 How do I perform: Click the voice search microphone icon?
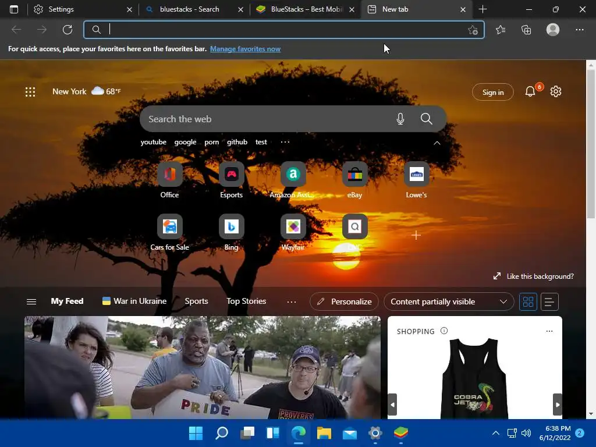tap(400, 119)
